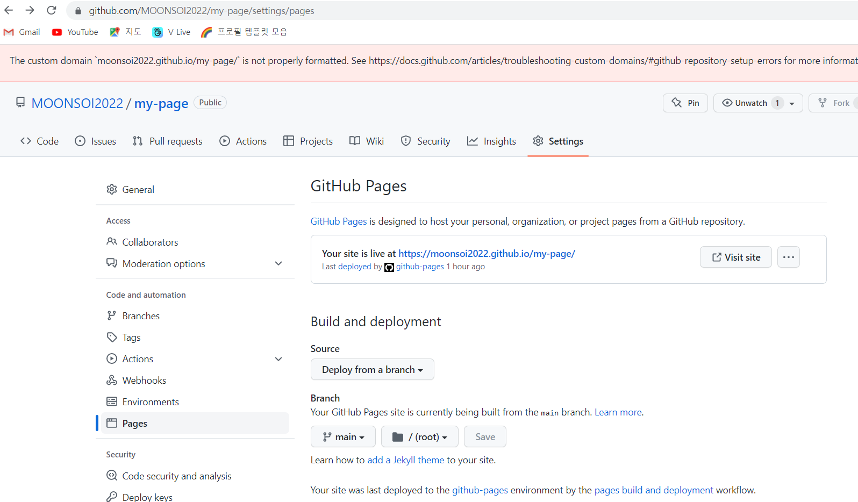
Task: Open the Security tab
Action: (x=426, y=141)
